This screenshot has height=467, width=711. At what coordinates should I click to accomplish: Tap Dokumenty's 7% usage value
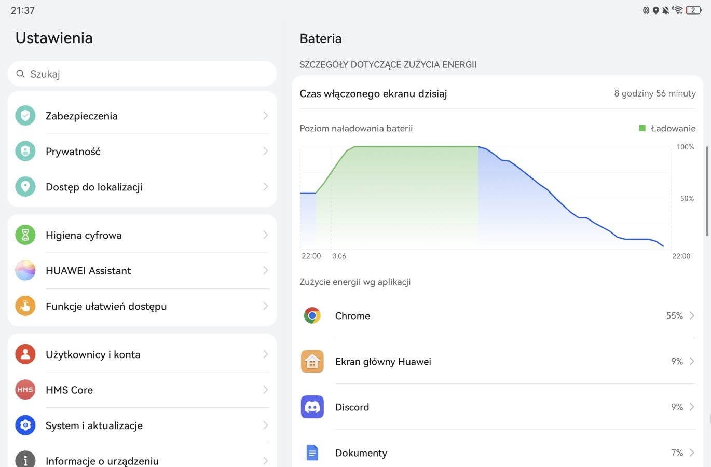click(677, 452)
